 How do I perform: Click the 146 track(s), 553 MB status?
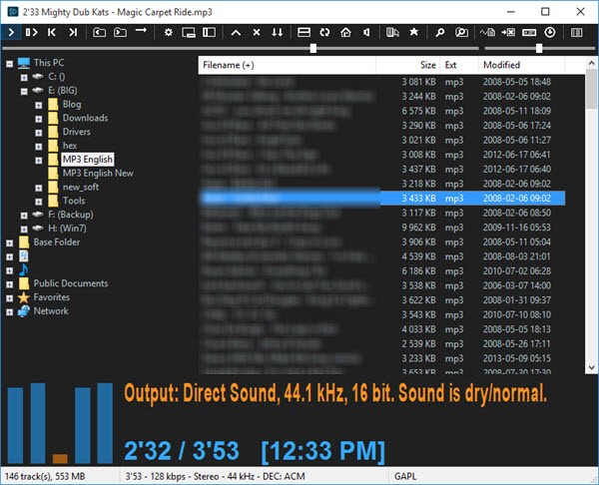45,476
